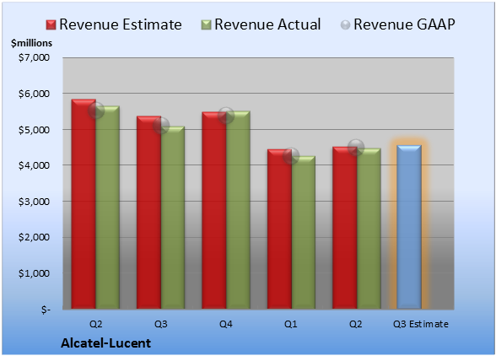Click the '$-' zero axis value
The image size is (496, 356).
(46, 310)
